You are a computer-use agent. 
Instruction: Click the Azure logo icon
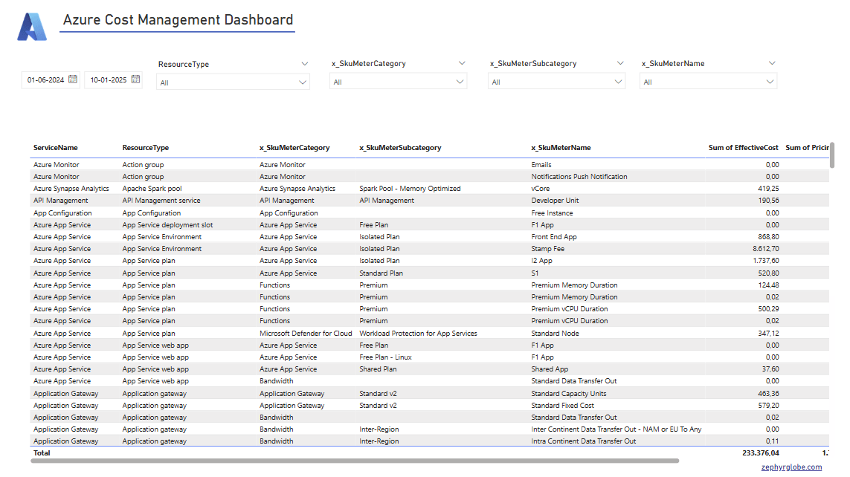(32, 27)
